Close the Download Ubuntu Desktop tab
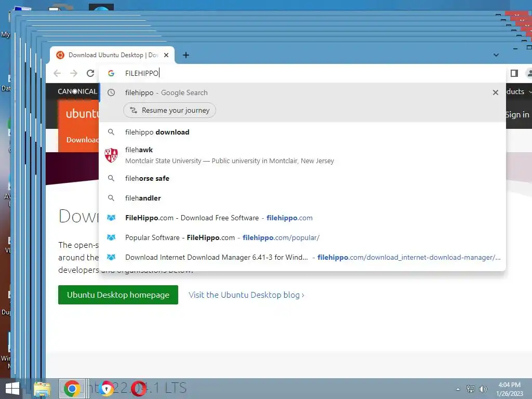The height and width of the screenshot is (399, 532). pos(166,55)
